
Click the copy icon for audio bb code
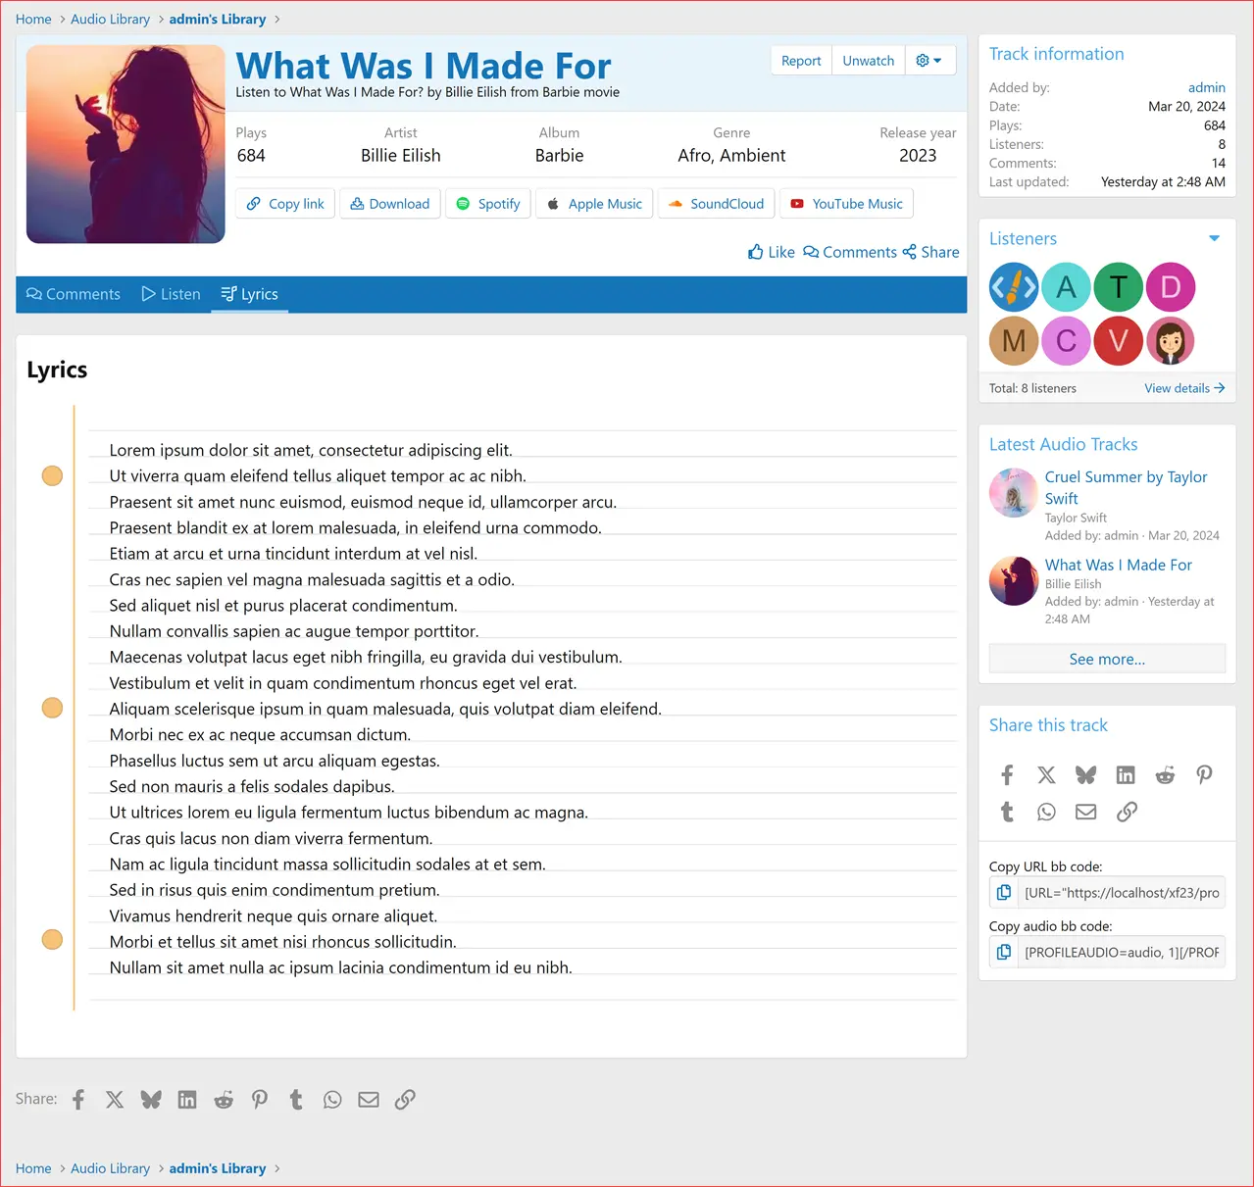[x=1003, y=951]
